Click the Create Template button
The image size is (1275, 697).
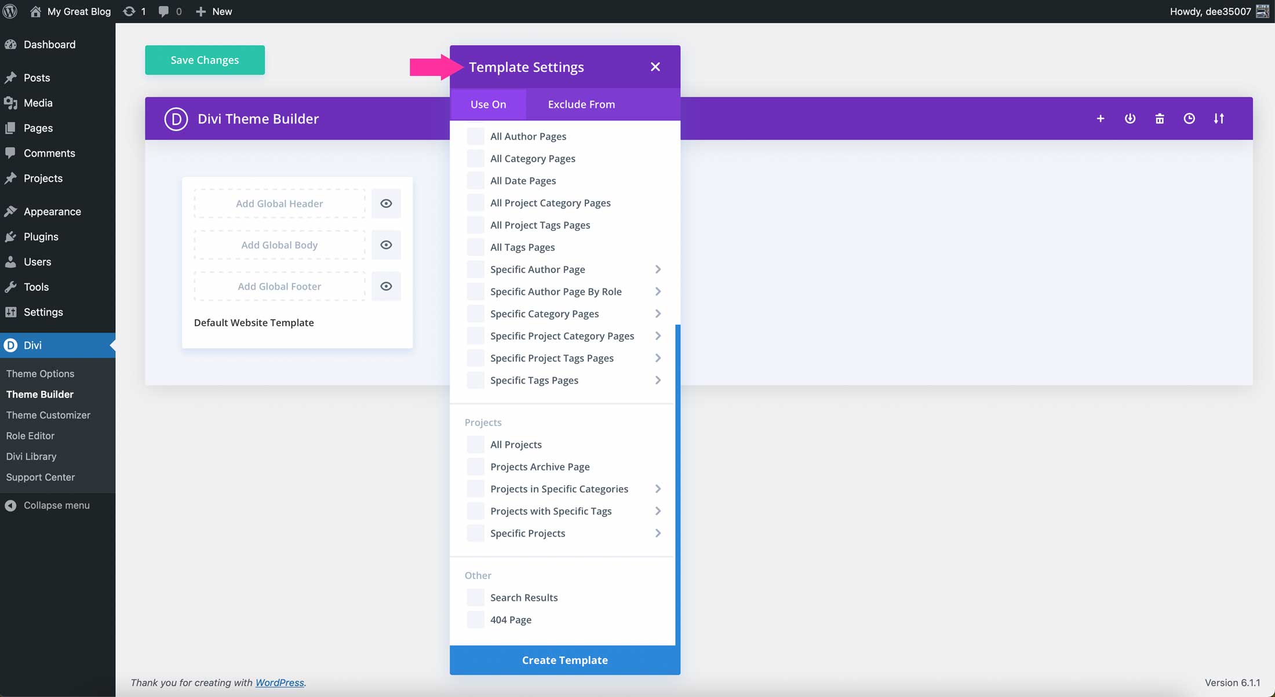564,660
